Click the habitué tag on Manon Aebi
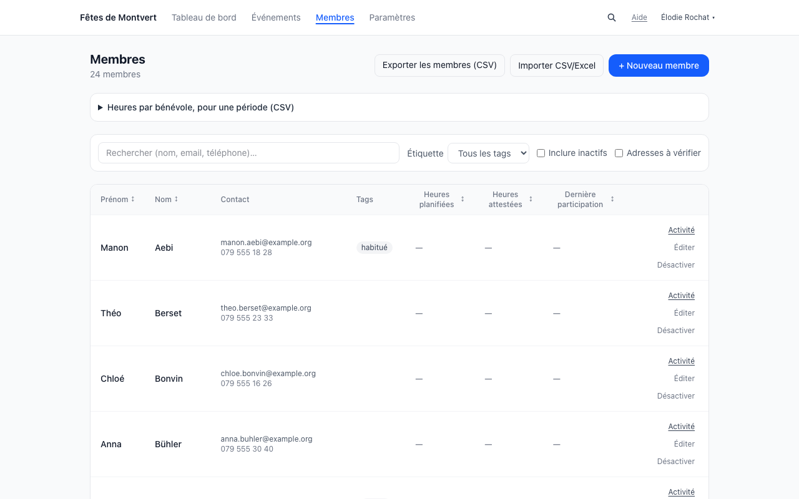Screen dimensions: 799x499 pos(375,248)
